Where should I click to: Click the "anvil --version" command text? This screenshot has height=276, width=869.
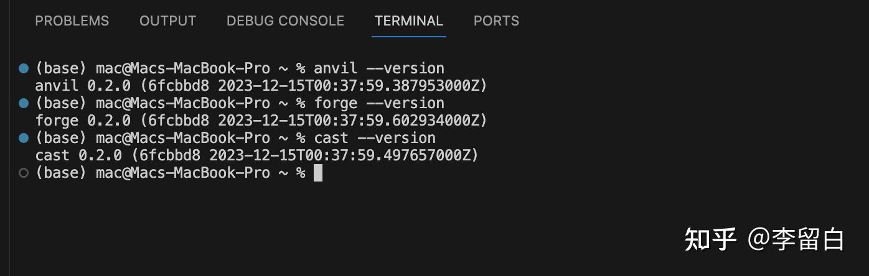click(378, 68)
